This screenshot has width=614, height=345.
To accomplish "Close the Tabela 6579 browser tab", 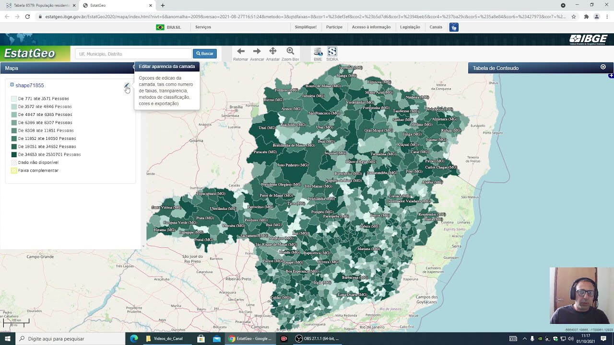I will click(x=74, y=5).
